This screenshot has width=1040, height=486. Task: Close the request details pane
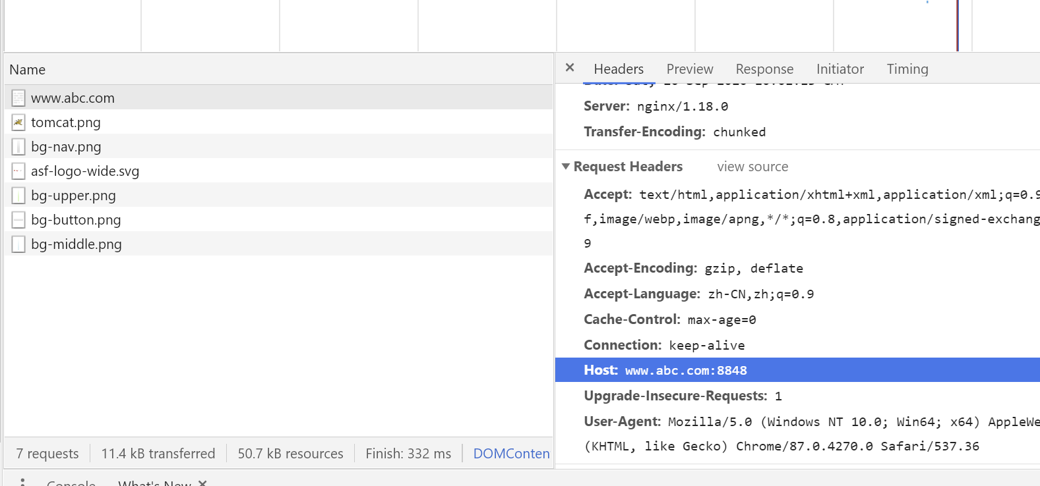click(x=570, y=68)
